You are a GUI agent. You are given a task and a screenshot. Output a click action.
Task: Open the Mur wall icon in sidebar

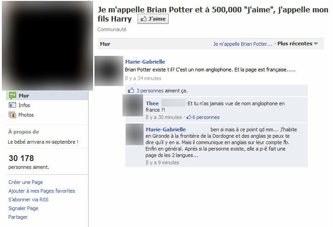(12, 96)
